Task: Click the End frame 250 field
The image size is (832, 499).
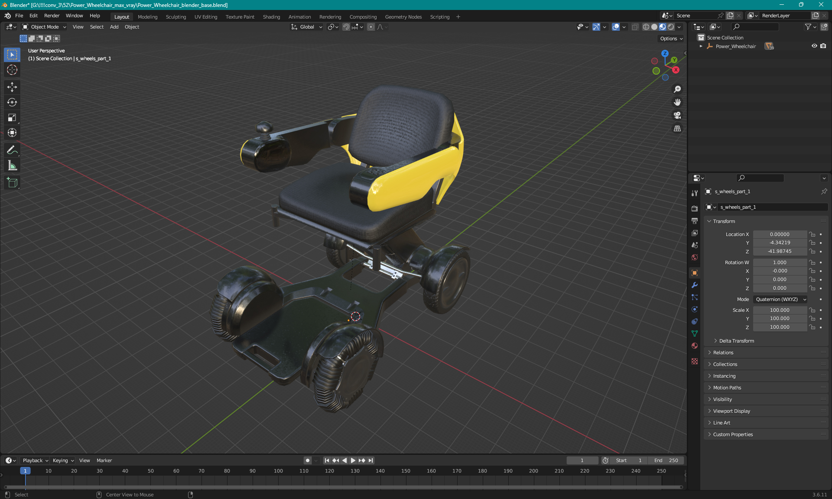Action: (666, 460)
